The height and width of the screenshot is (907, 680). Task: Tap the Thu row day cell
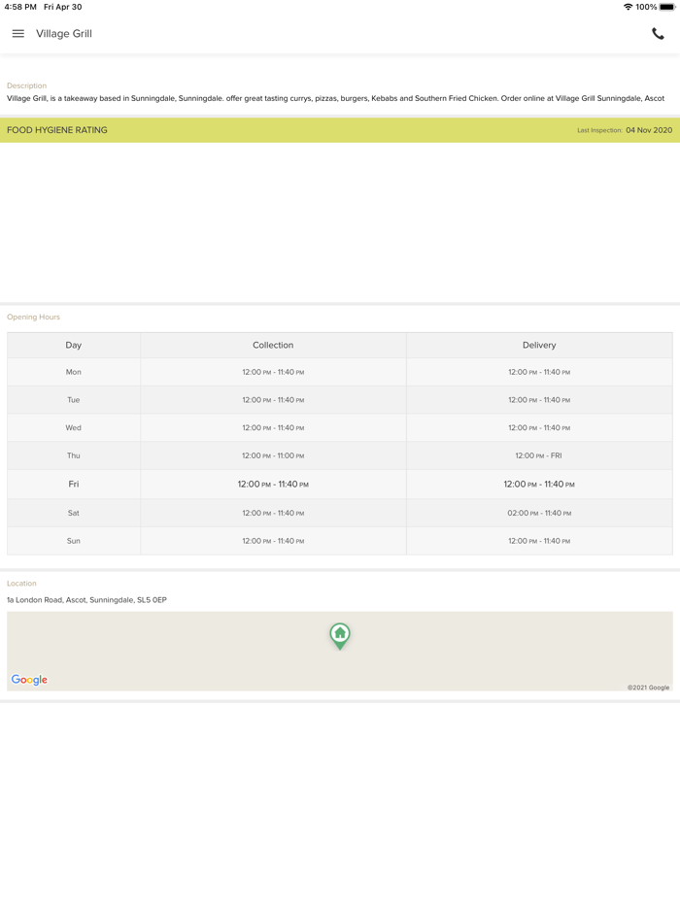click(74, 455)
